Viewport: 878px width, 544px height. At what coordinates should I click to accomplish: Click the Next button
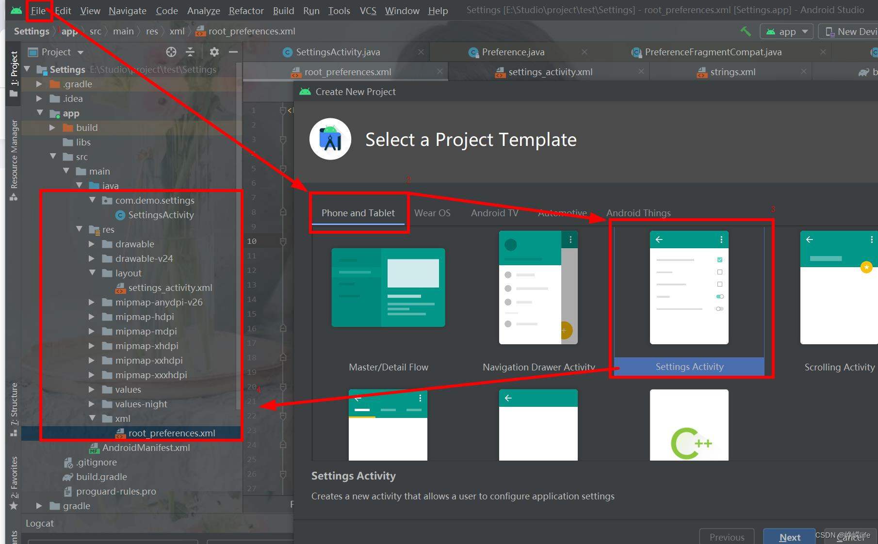point(789,537)
